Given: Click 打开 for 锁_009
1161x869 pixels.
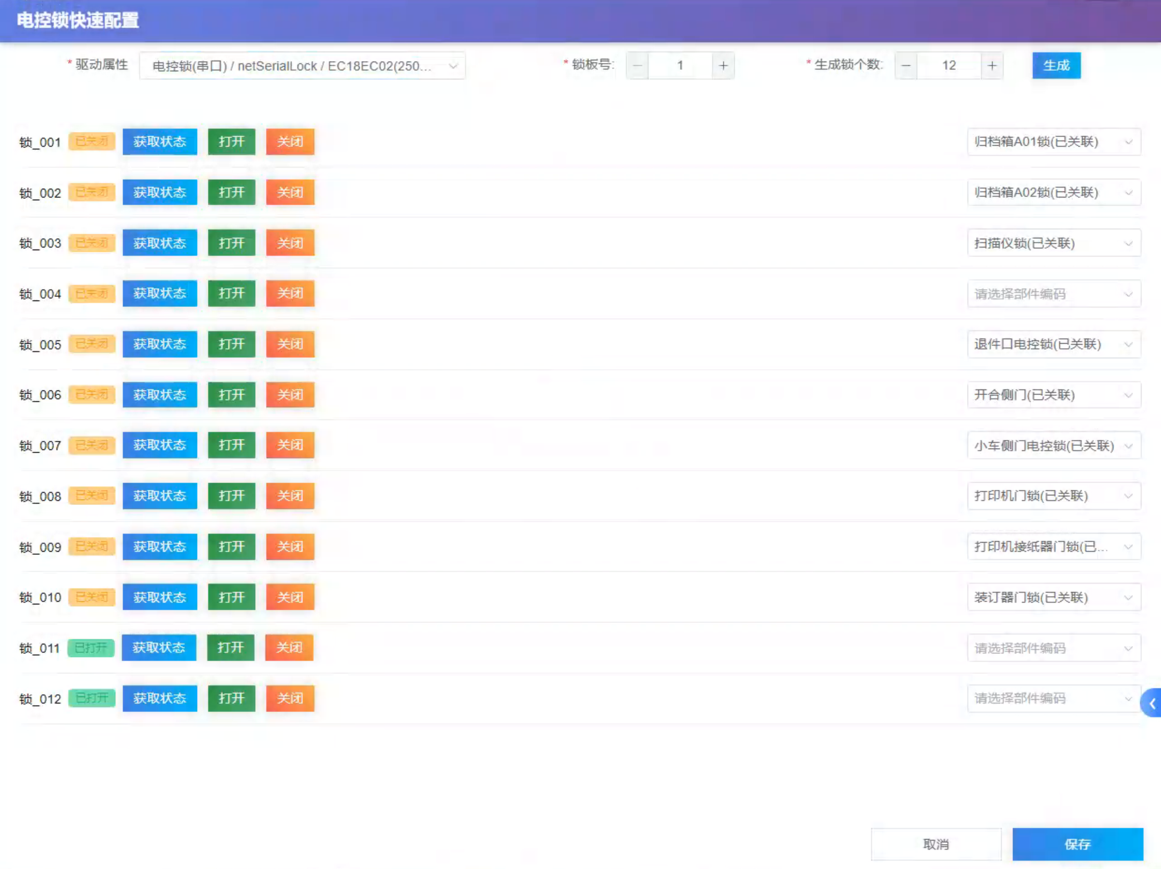Looking at the screenshot, I should [x=232, y=547].
